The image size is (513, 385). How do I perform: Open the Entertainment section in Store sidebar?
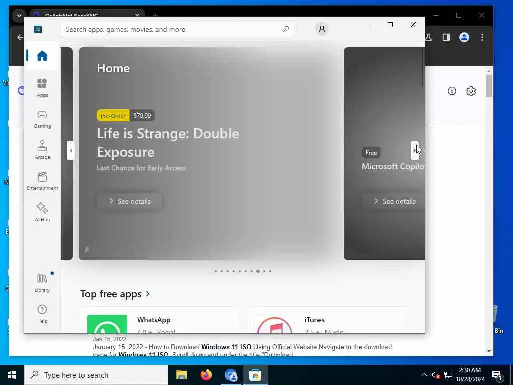coord(42,181)
